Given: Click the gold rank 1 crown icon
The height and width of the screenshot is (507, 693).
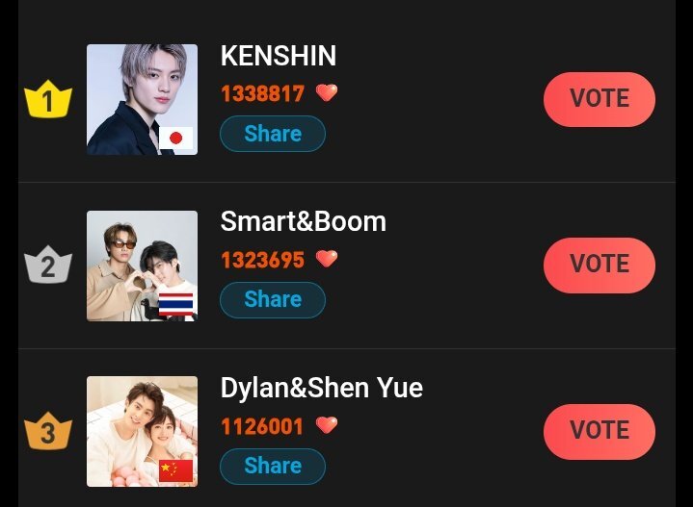Looking at the screenshot, I should coord(48,99).
